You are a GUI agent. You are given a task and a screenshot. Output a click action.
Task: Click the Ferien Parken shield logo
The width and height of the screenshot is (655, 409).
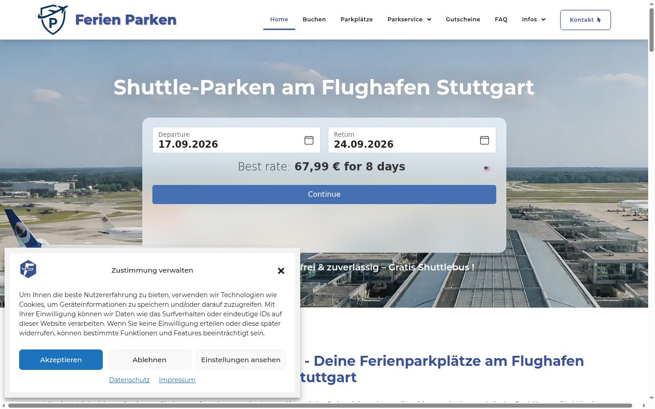[53, 20]
